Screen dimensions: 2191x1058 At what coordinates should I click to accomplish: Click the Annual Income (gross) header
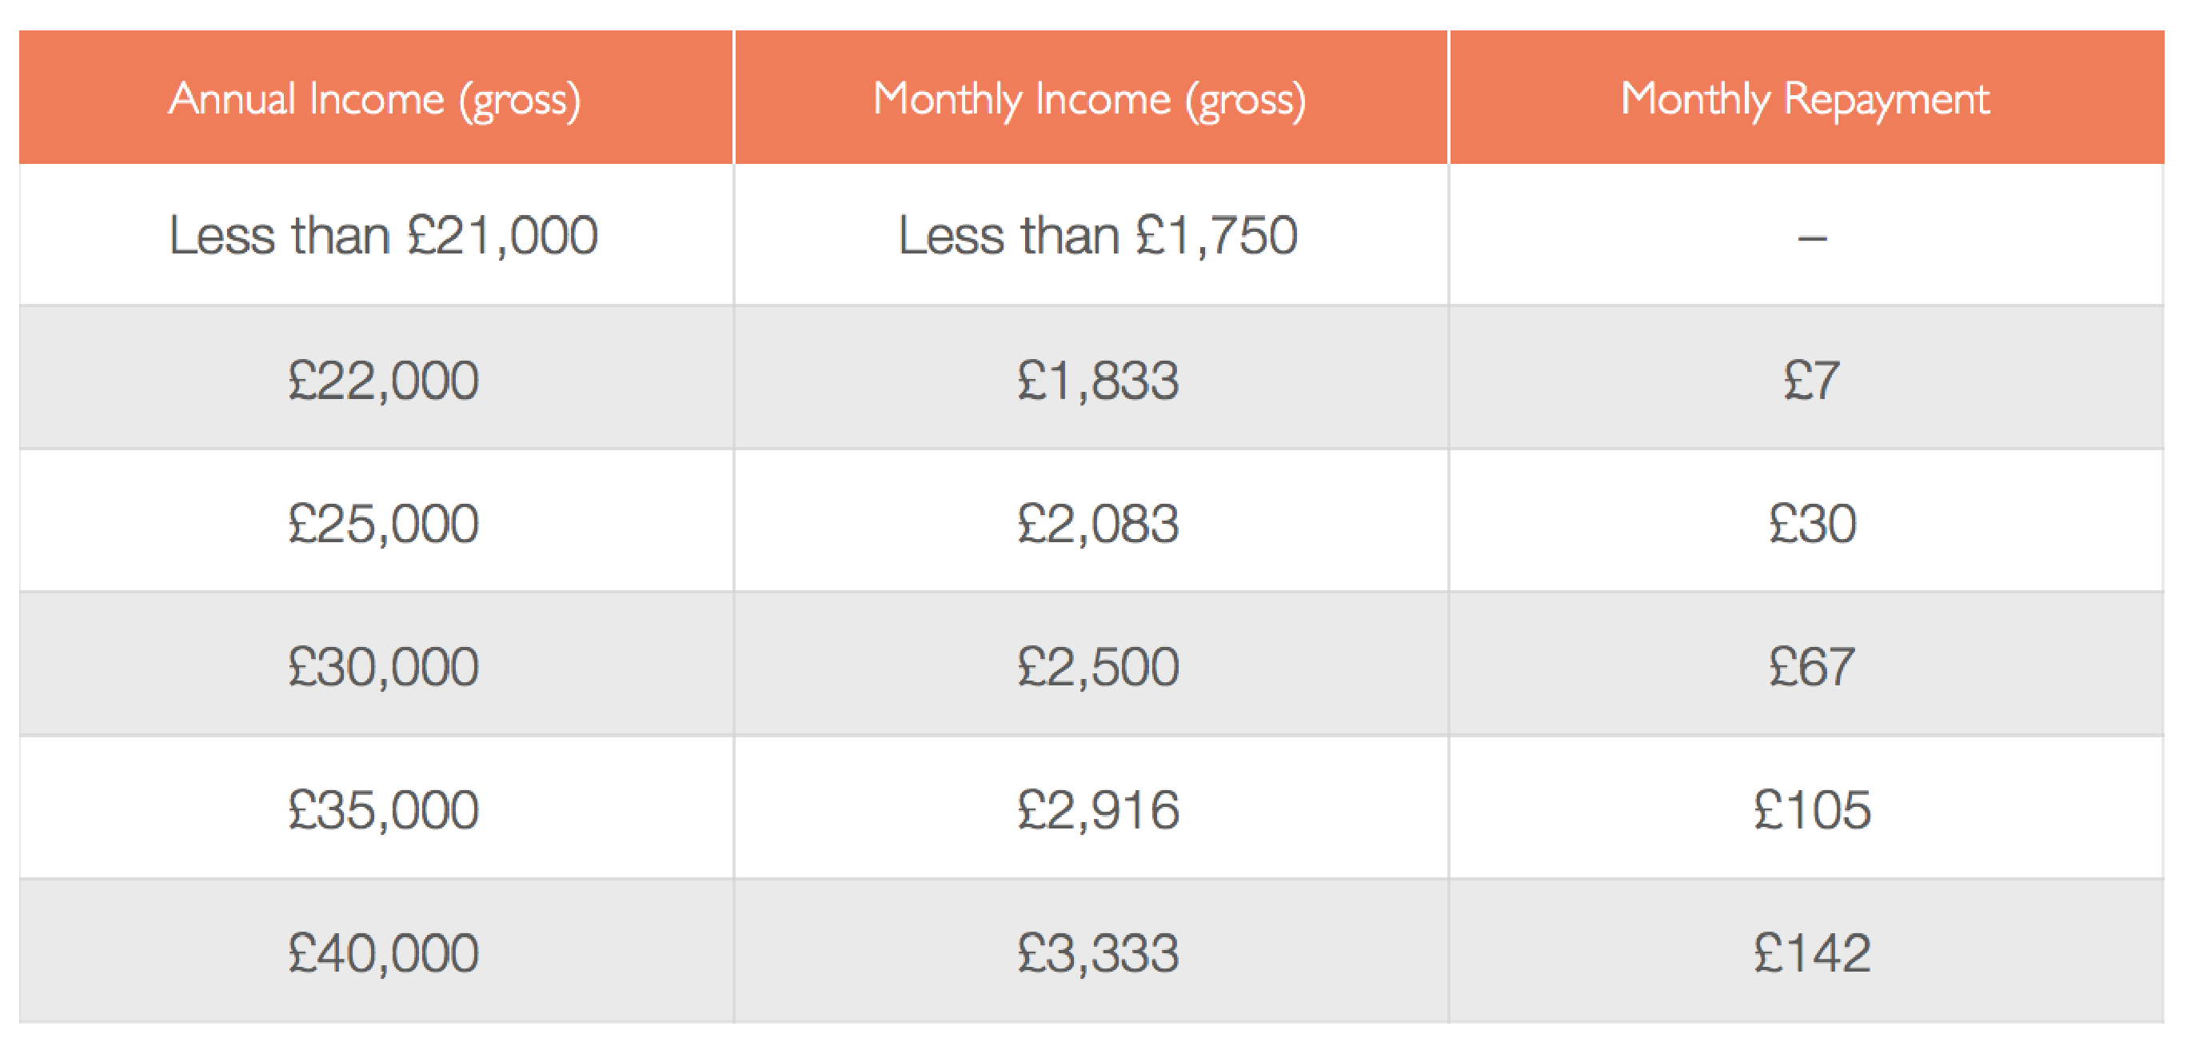375,98
